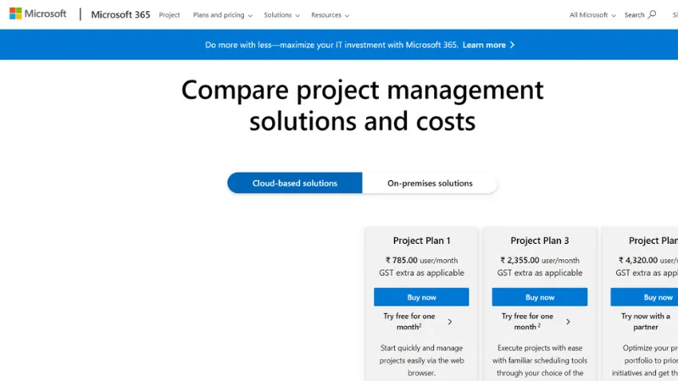
Task: Click the Microsoft logo
Action: click(x=38, y=14)
